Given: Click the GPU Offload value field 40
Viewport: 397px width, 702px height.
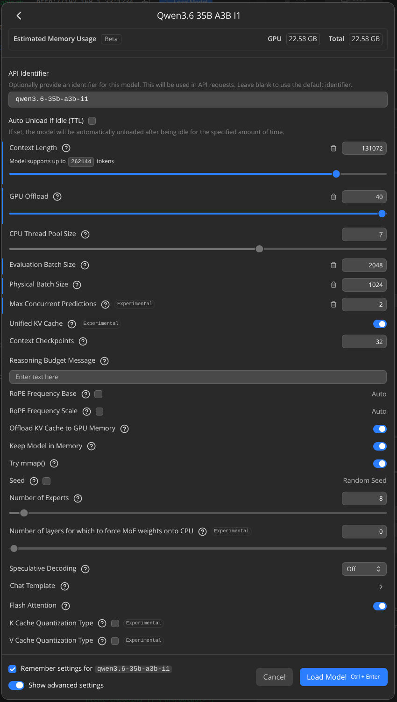Looking at the screenshot, I should [x=364, y=197].
